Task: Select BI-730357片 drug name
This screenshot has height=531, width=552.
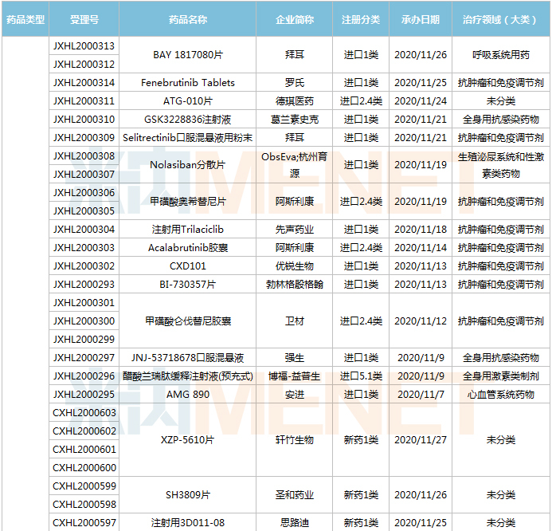Action: click(187, 284)
